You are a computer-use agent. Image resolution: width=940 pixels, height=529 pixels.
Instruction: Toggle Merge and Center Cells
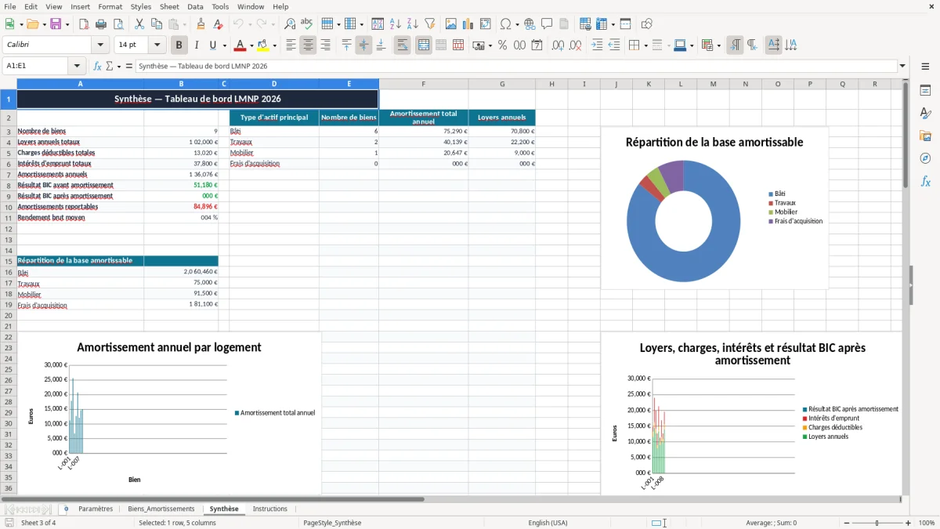(424, 45)
